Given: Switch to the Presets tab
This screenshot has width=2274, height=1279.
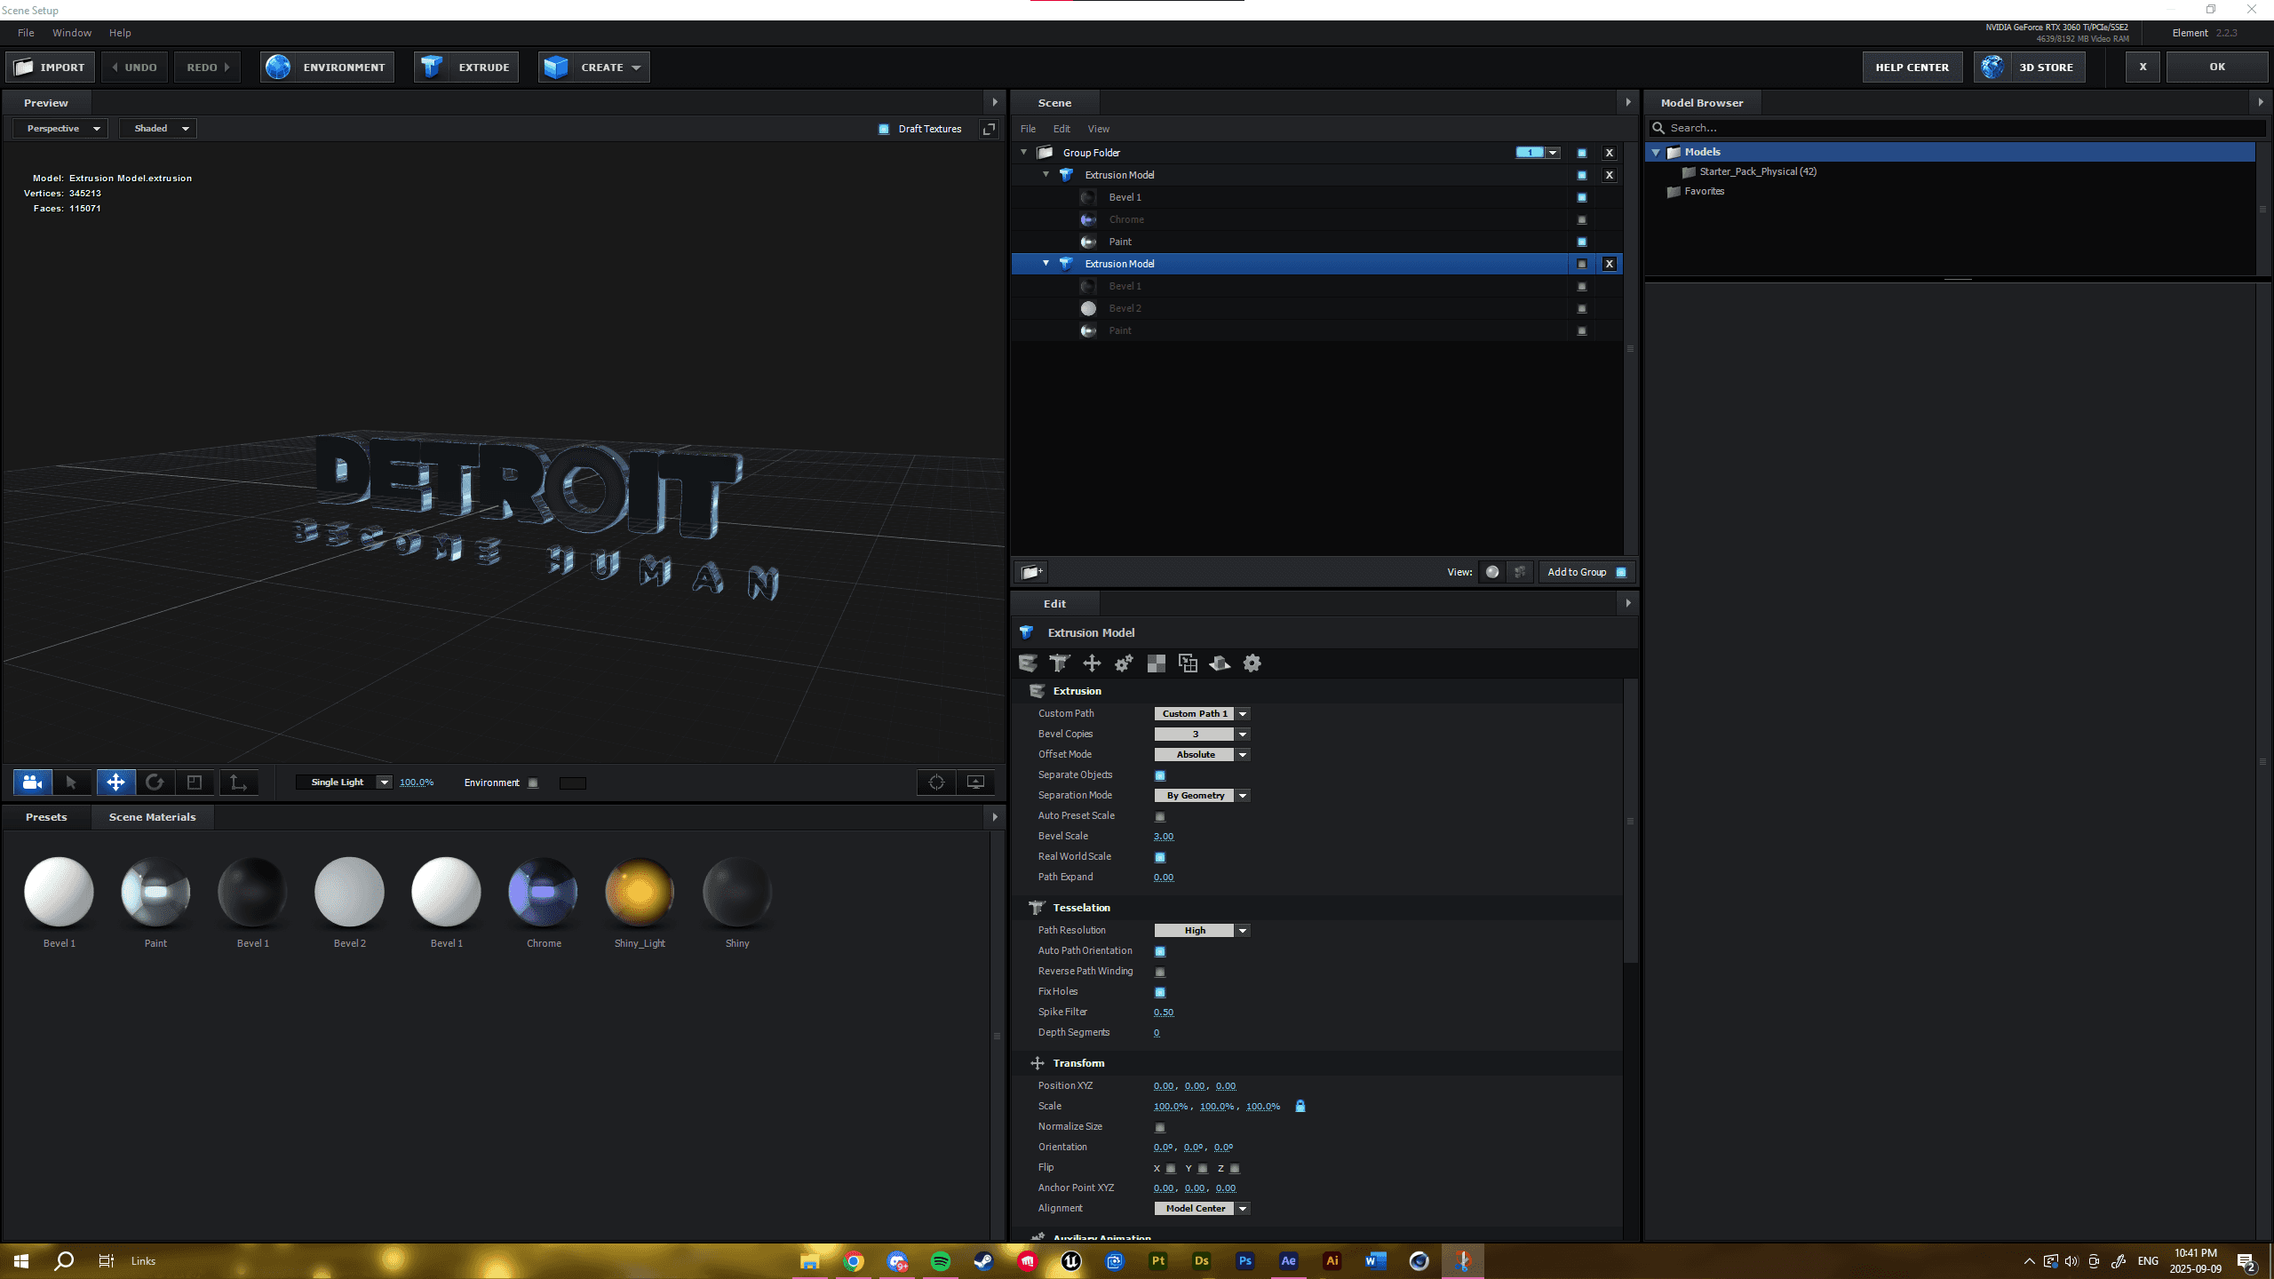Looking at the screenshot, I should tap(46, 817).
